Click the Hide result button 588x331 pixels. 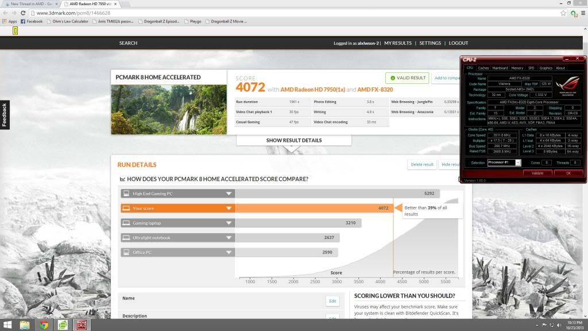449,164
